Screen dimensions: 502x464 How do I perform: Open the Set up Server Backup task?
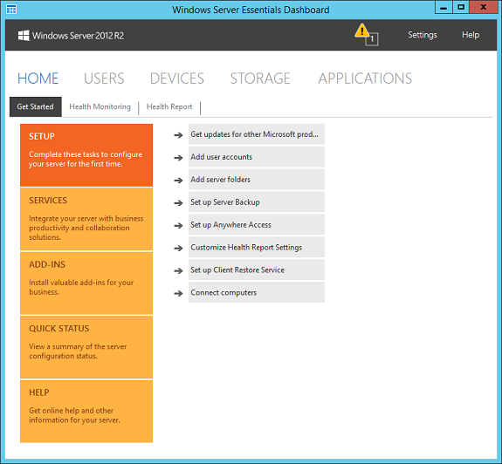tap(257, 202)
